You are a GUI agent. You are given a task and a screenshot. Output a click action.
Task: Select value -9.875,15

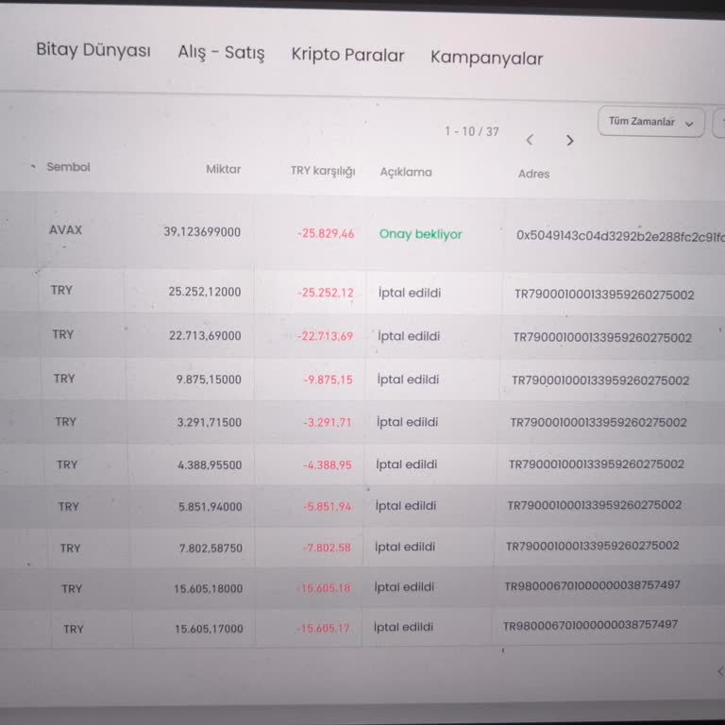point(328,379)
